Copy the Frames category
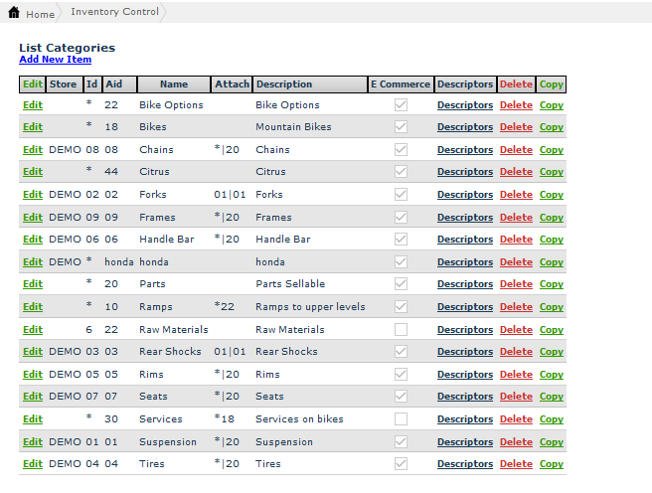The image size is (652, 493). coord(551,218)
